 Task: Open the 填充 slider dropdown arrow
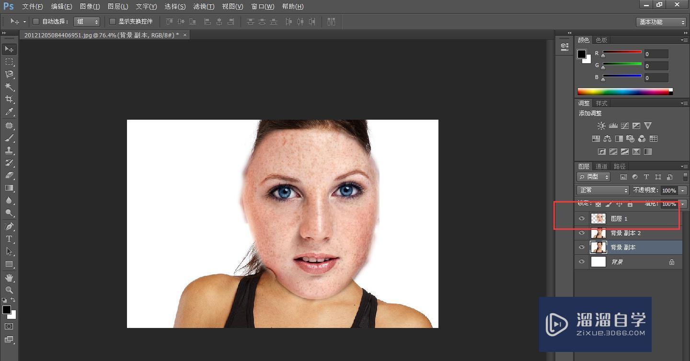pyautogui.click(x=683, y=204)
